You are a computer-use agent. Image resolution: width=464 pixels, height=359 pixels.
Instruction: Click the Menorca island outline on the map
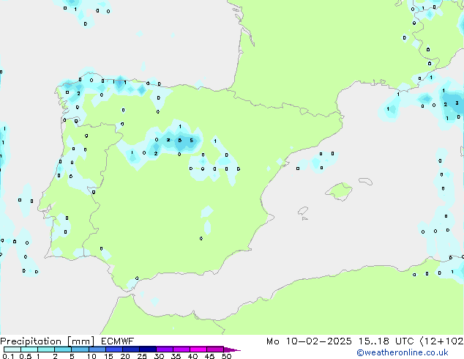point(366,181)
